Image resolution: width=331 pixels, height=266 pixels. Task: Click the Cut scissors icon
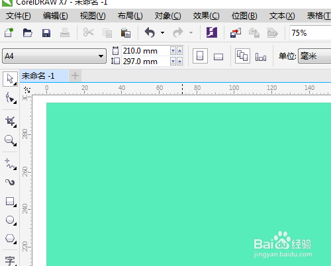pos(89,32)
